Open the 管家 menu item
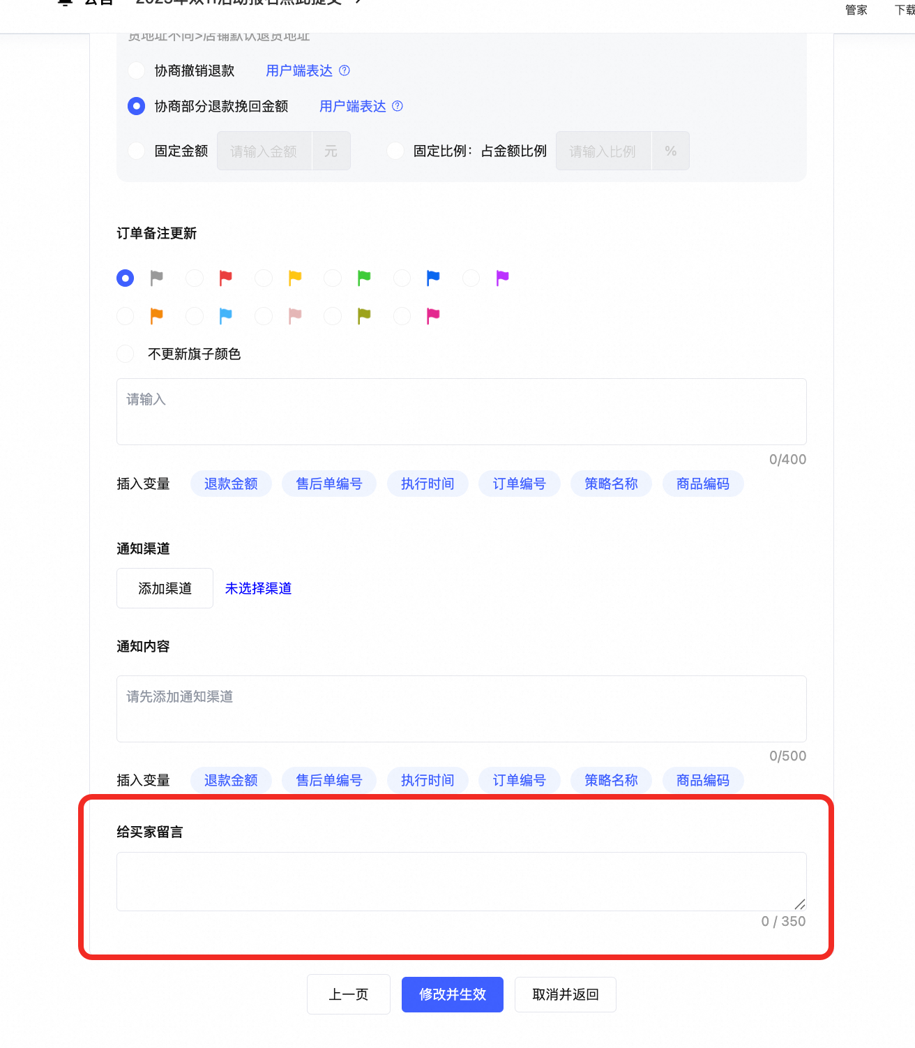The height and width of the screenshot is (1048, 915). 856,9
